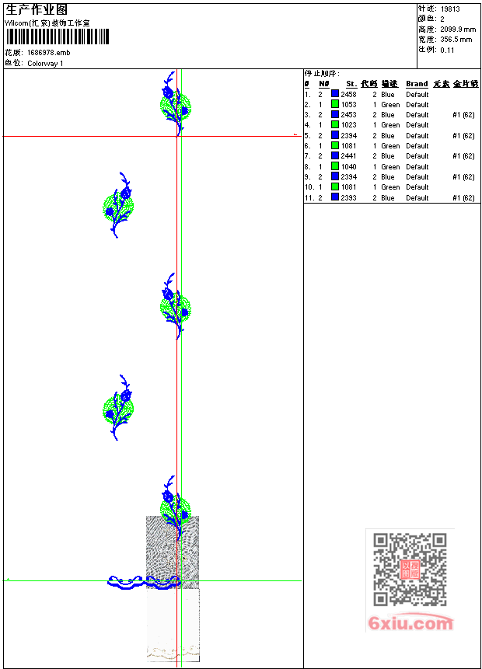The width and height of the screenshot is (482, 669).
Task: Click the gray lace fabric photo
Action: pos(173,552)
